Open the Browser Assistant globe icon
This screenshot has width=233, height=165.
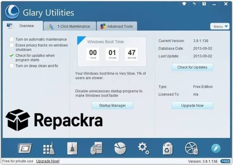click(x=192, y=148)
